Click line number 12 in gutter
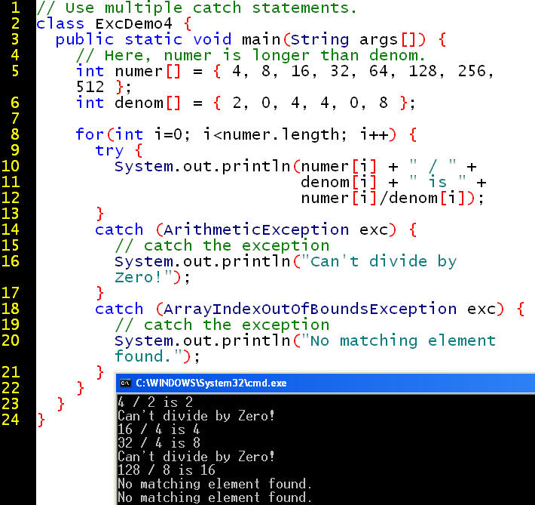 pyautogui.click(x=11, y=198)
